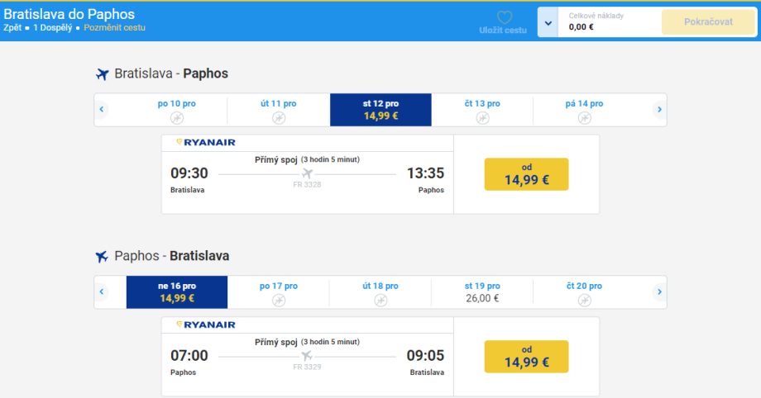Click the Ryanair logo on outbound flight

point(206,142)
